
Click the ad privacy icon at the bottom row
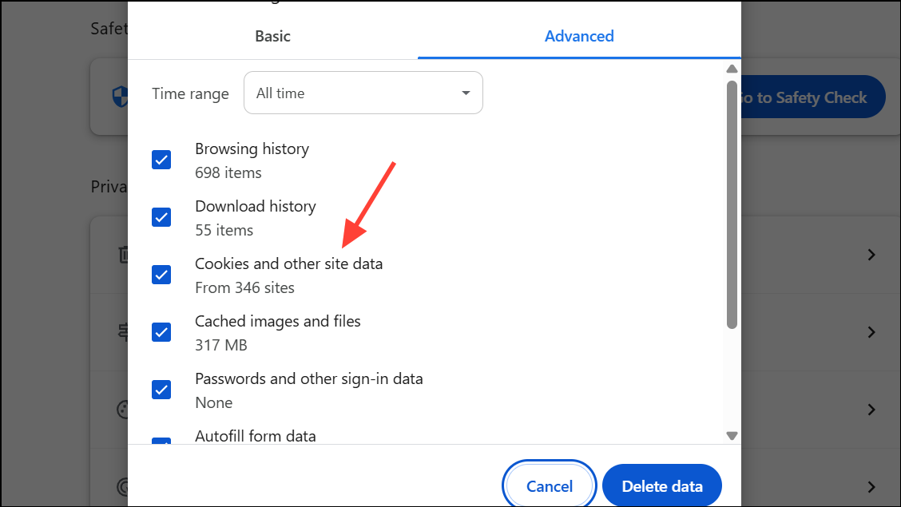pos(122,486)
